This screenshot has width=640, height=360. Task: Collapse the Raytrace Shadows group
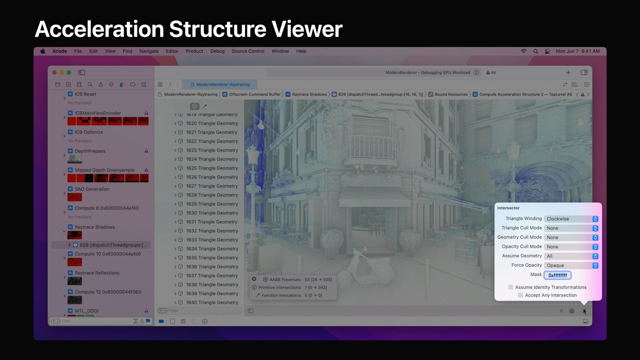(x=64, y=231)
